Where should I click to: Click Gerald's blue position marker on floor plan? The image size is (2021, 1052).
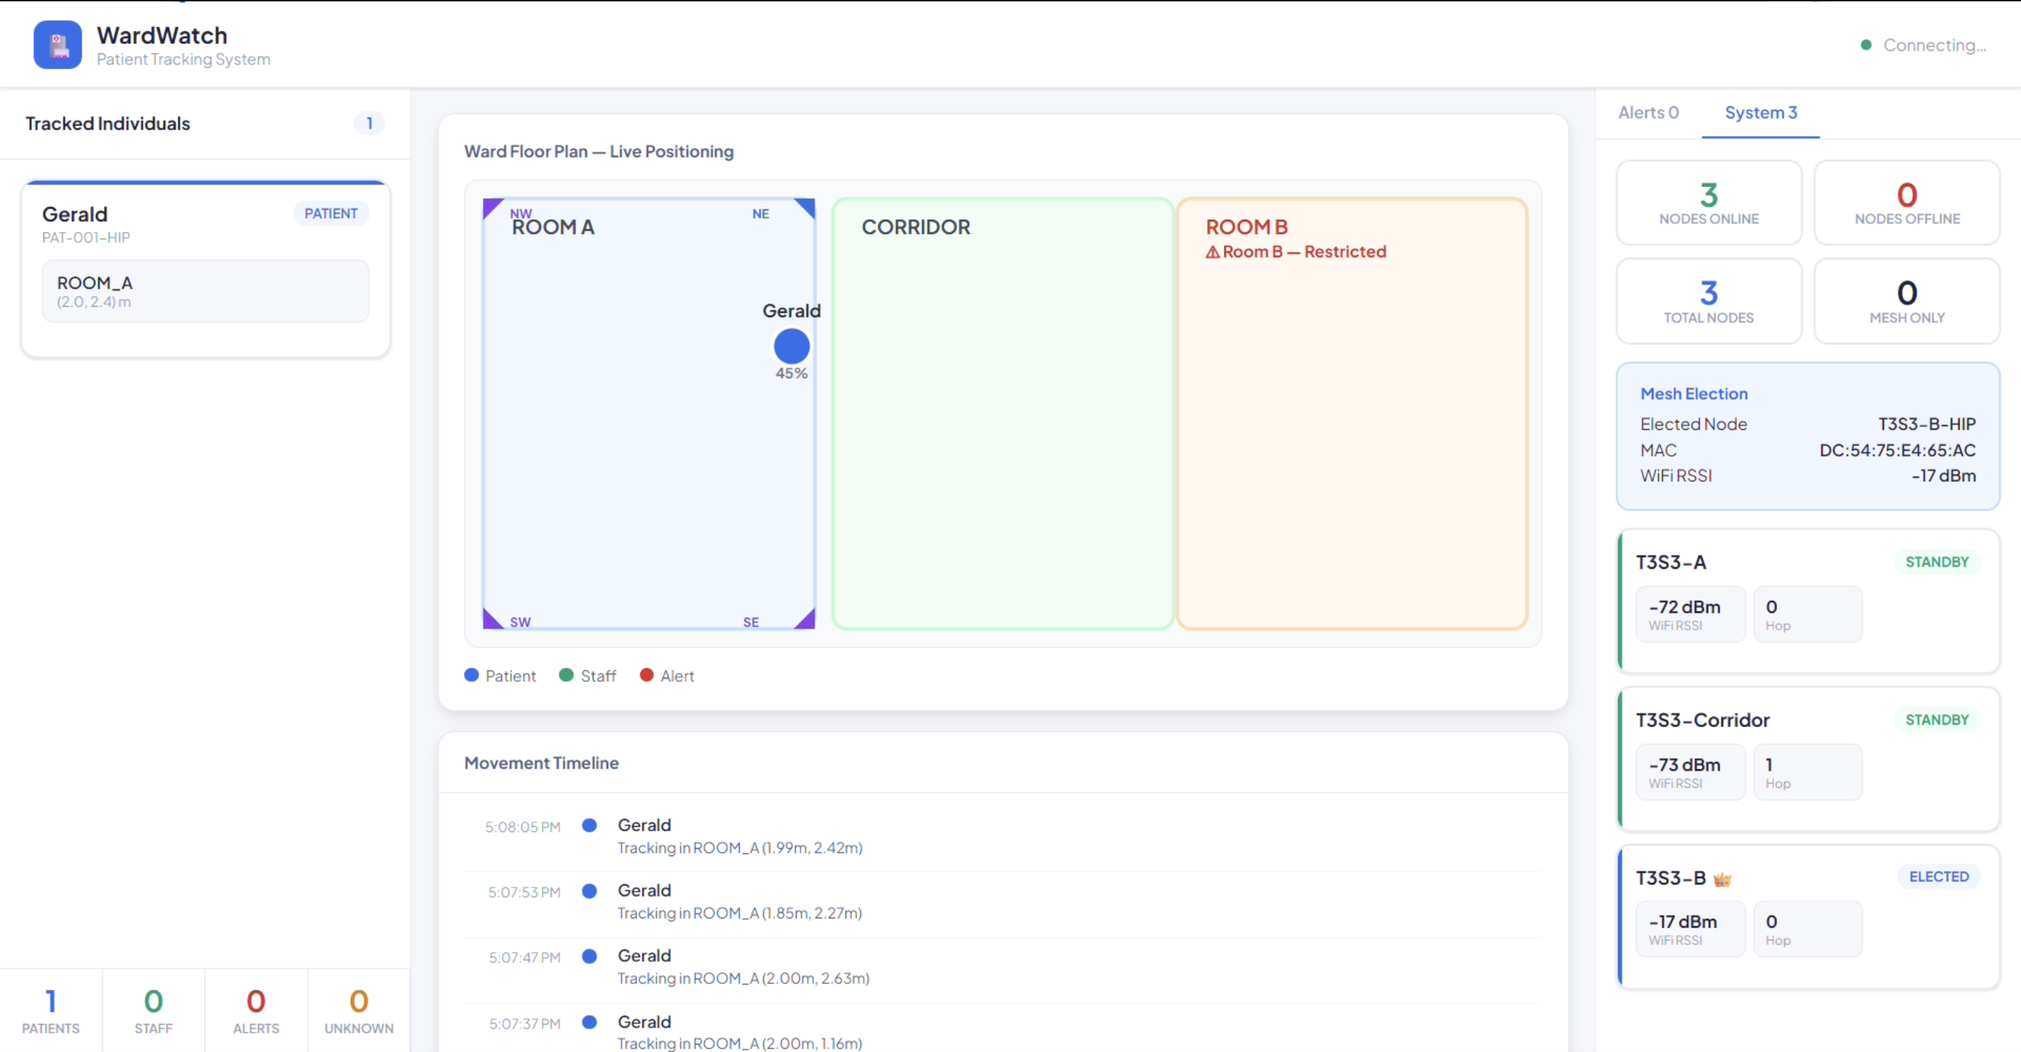click(x=791, y=346)
